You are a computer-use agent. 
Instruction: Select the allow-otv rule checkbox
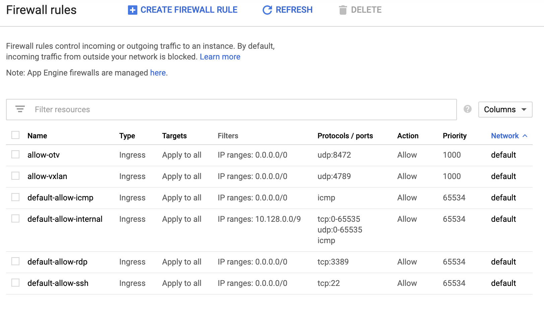(15, 154)
